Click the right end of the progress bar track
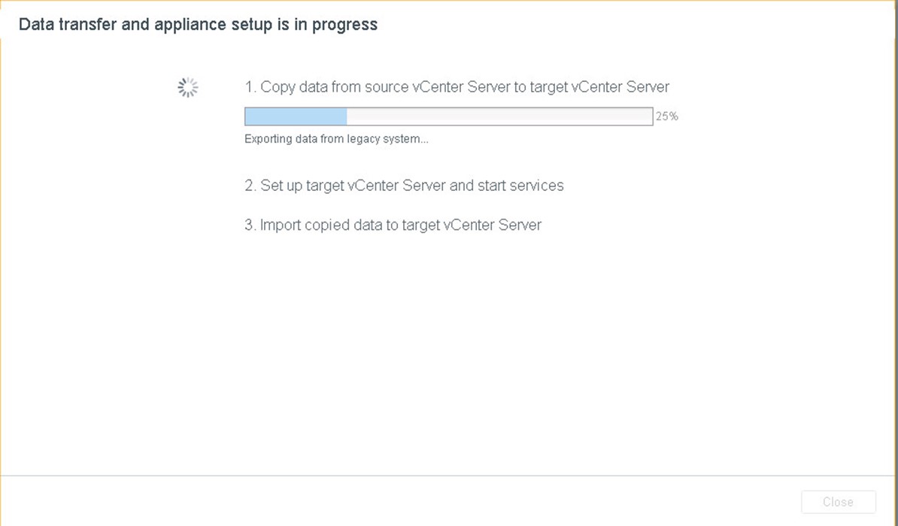 point(648,116)
